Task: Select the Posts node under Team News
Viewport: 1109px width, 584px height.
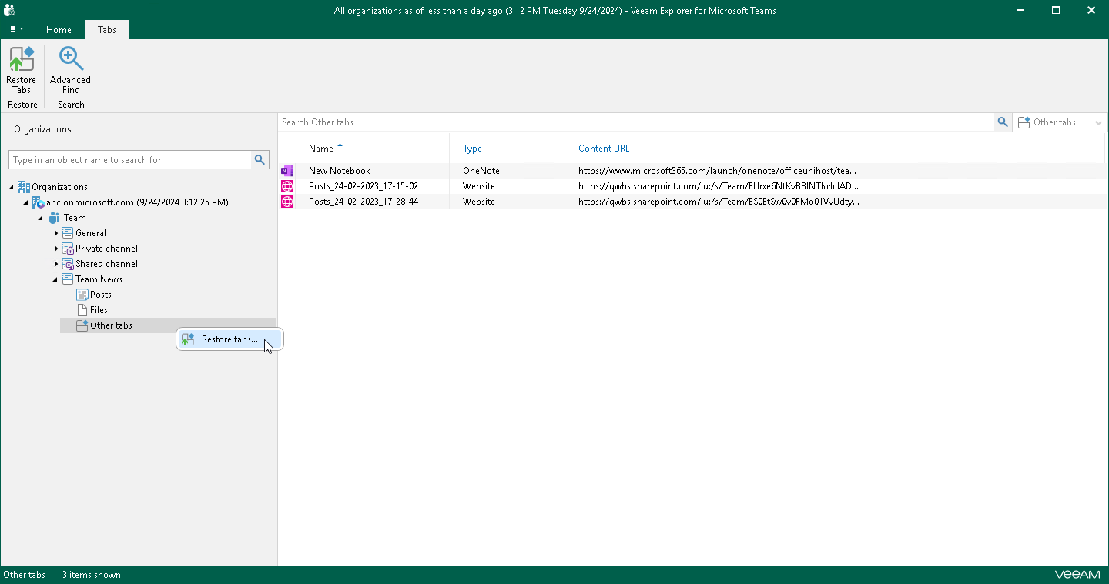Action: coord(100,294)
